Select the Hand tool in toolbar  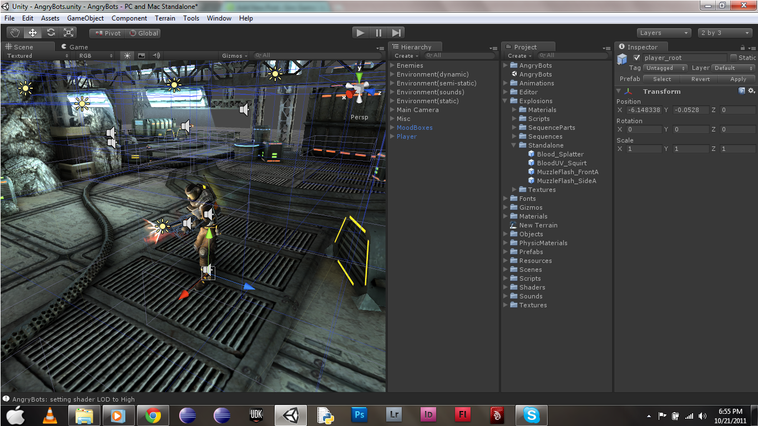(15, 33)
